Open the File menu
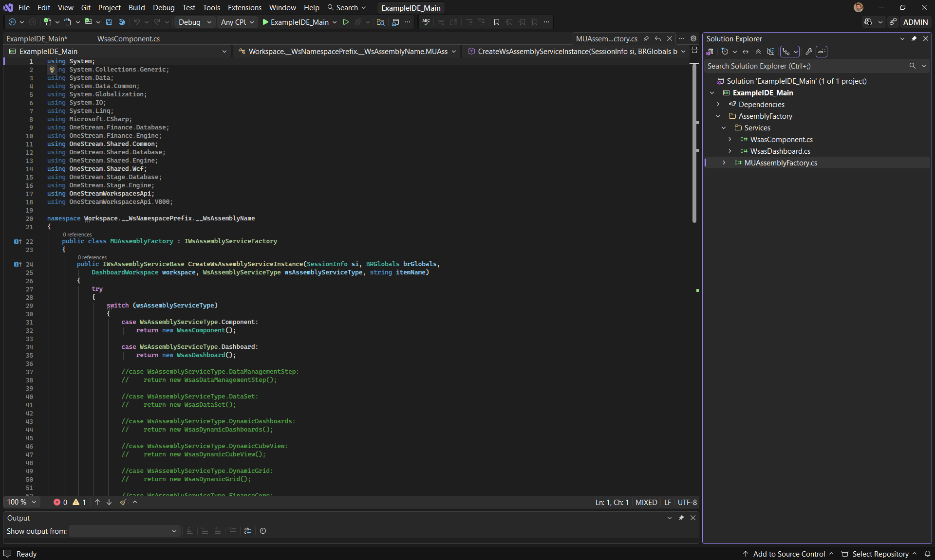 pos(24,8)
